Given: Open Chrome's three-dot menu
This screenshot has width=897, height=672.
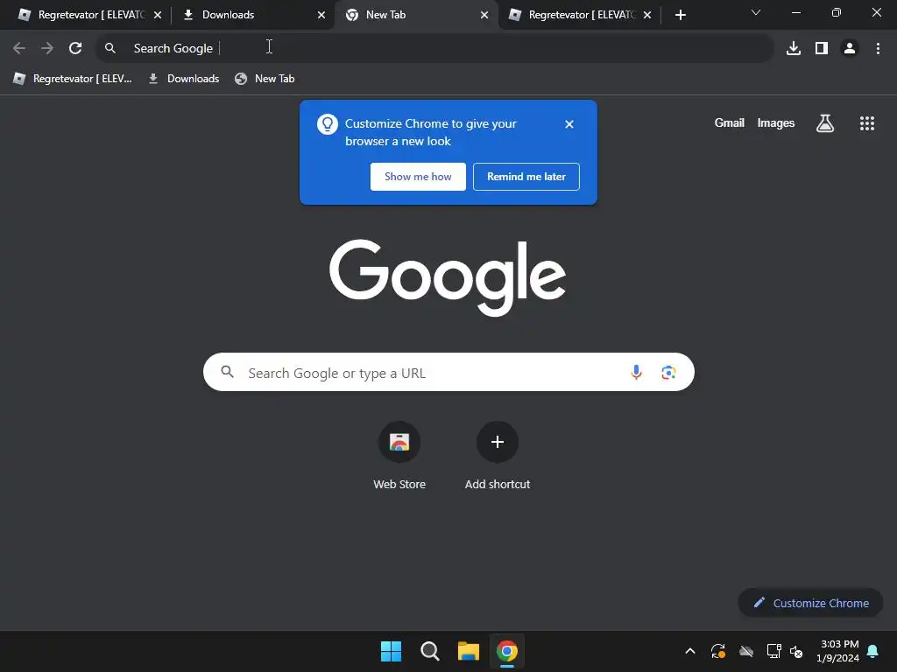Looking at the screenshot, I should [878, 48].
